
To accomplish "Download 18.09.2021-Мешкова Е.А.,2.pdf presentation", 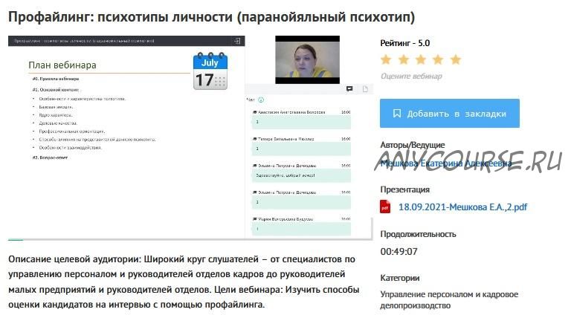I will tap(463, 207).
